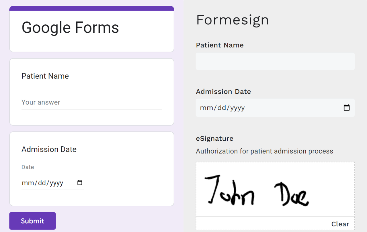Select year segment in Formesign Admission Date
The image size is (367, 232).
(237, 108)
